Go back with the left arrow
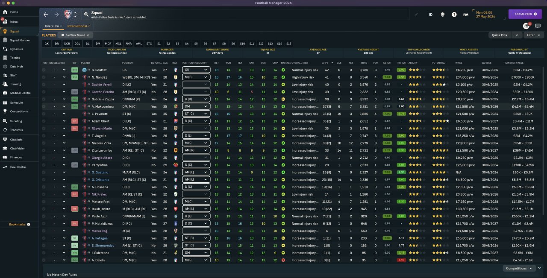Screen dimensions: 547x278 pos(46,15)
